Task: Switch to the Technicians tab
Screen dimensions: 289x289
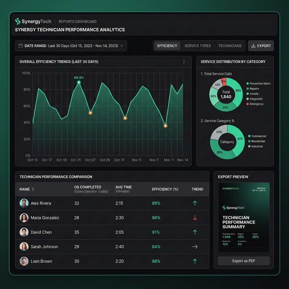Action: (x=230, y=46)
